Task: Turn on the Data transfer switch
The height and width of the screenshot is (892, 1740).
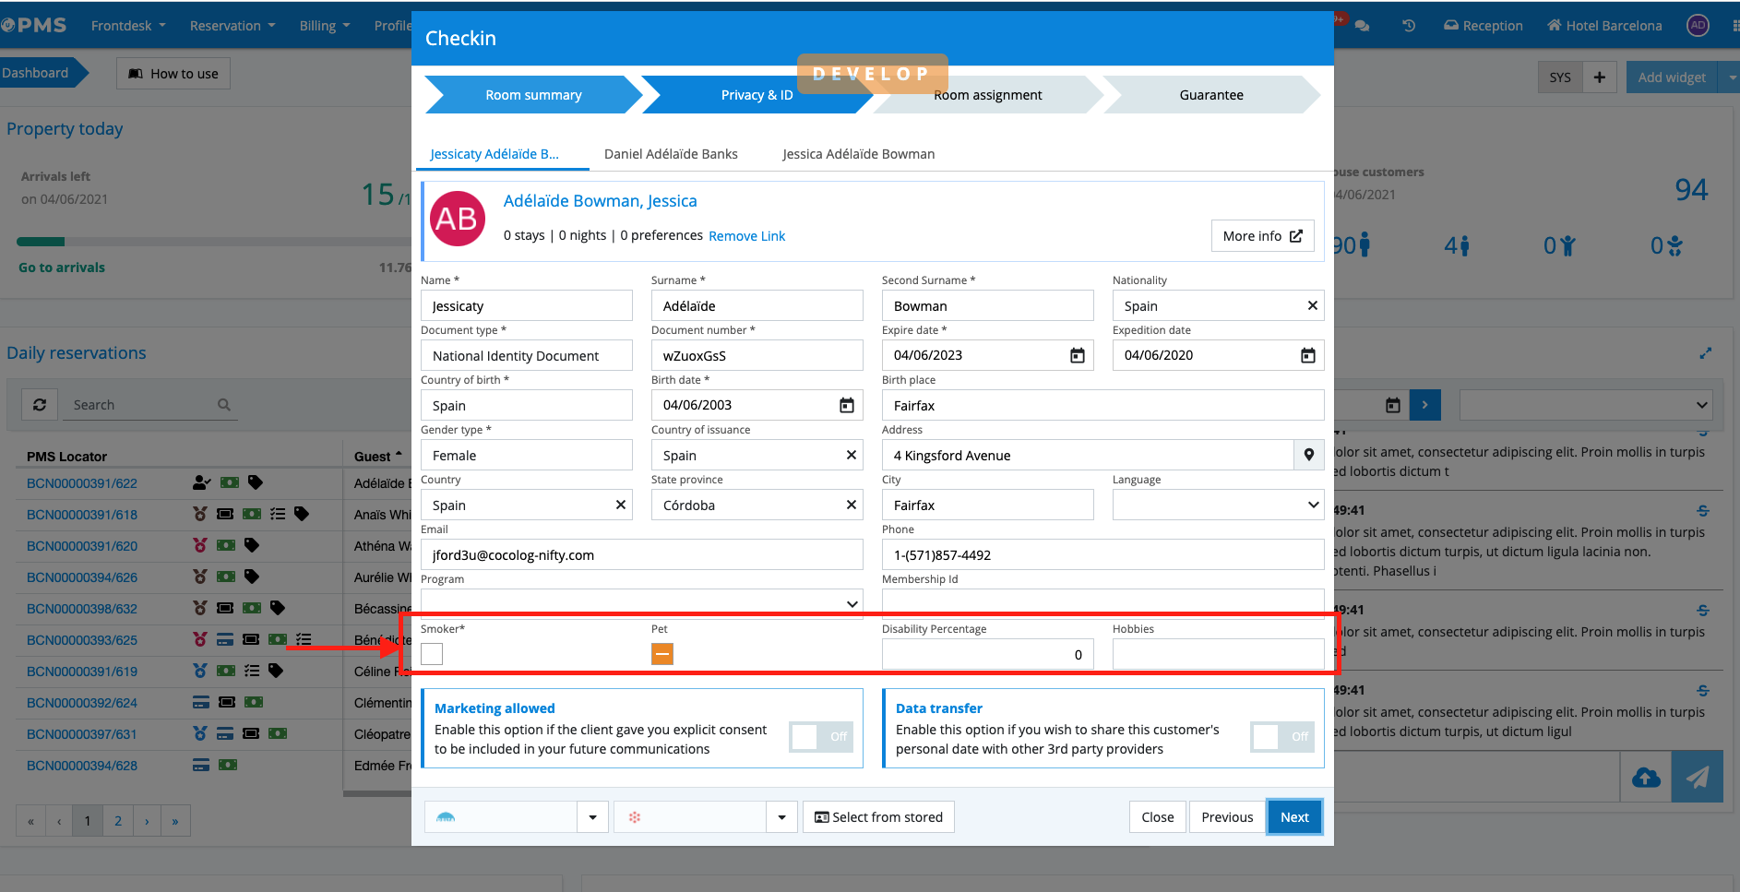Action: click(x=1282, y=736)
